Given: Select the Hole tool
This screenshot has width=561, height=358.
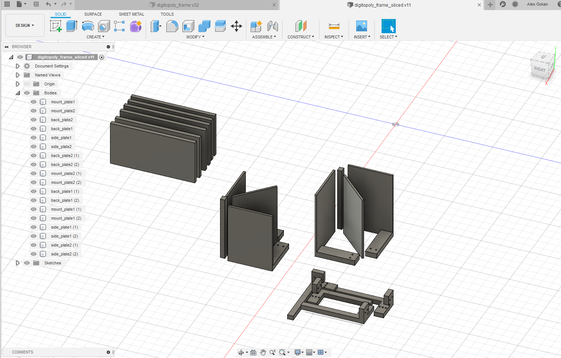Looking at the screenshot, I should [x=104, y=26].
